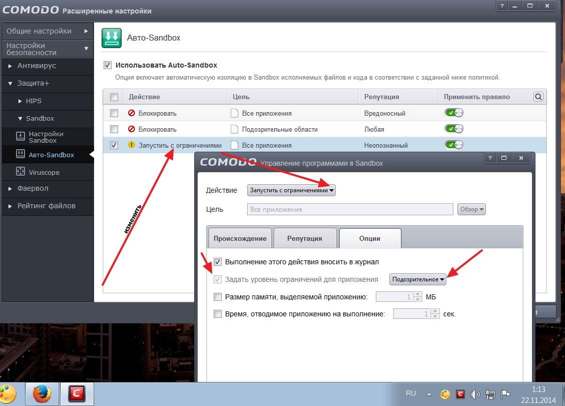
Task: Click block icon in Все приложения Вредоносный row
Action: tap(132, 113)
